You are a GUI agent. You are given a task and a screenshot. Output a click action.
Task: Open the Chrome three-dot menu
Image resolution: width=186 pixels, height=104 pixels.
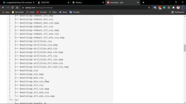tap(183, 8)
